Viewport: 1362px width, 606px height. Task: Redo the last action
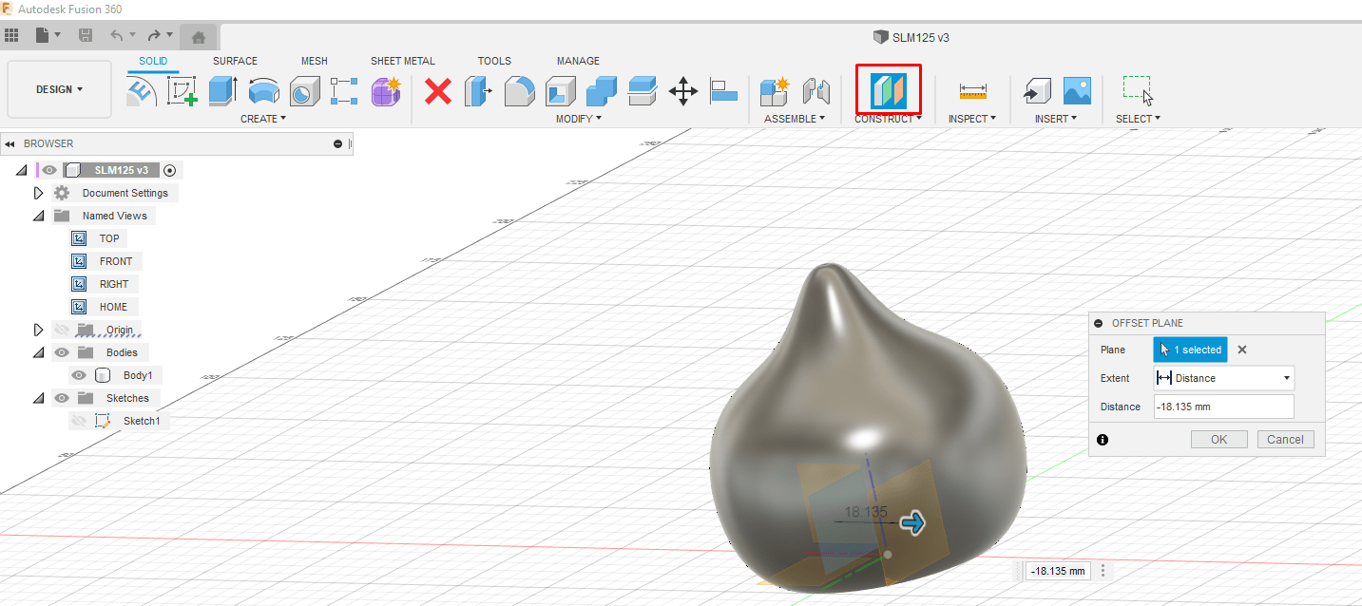(x=154, y=35)
